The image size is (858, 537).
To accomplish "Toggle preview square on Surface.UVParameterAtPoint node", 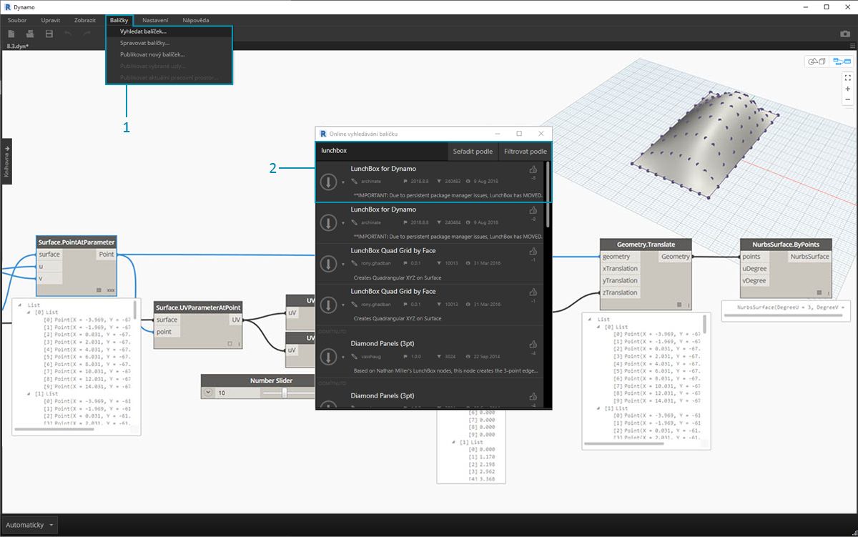I will click(230, 344).
